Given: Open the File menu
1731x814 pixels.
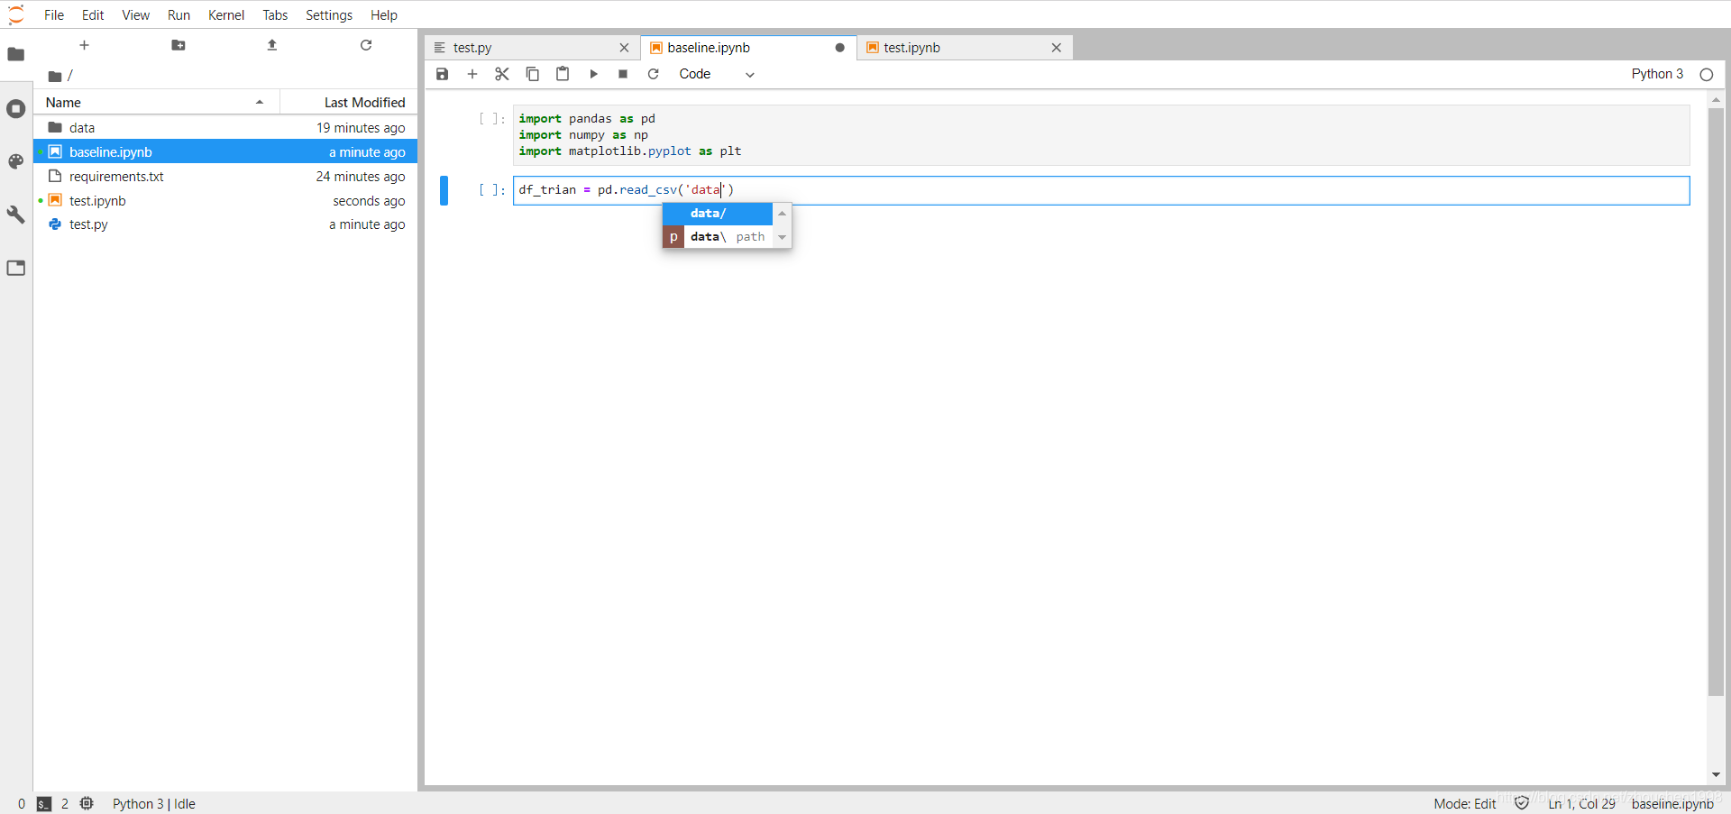Looking at the screenshot, I should [x=54, y=14].
